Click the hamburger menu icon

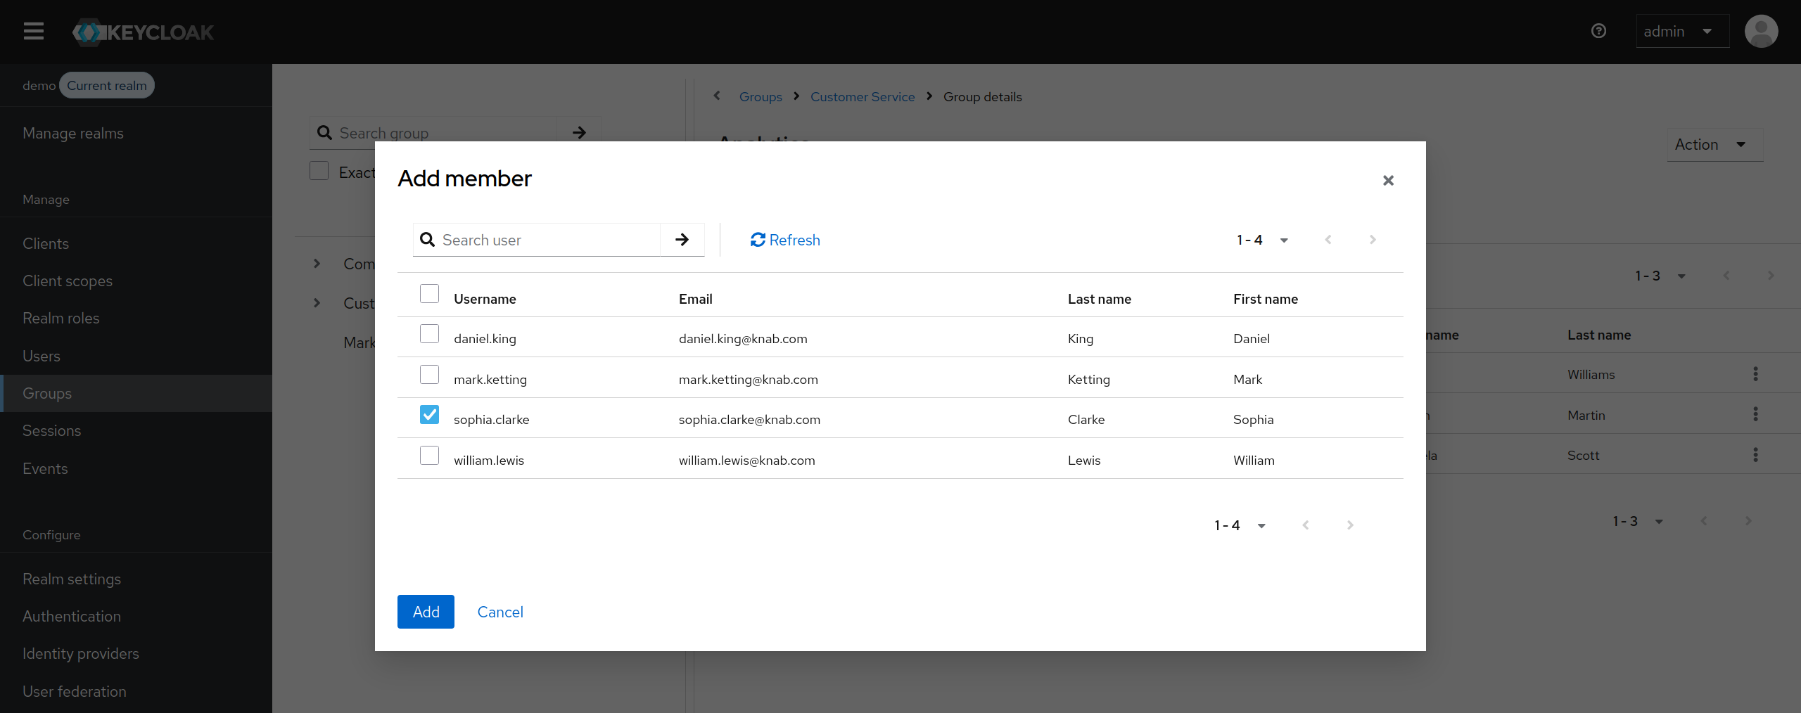point(33,32)
